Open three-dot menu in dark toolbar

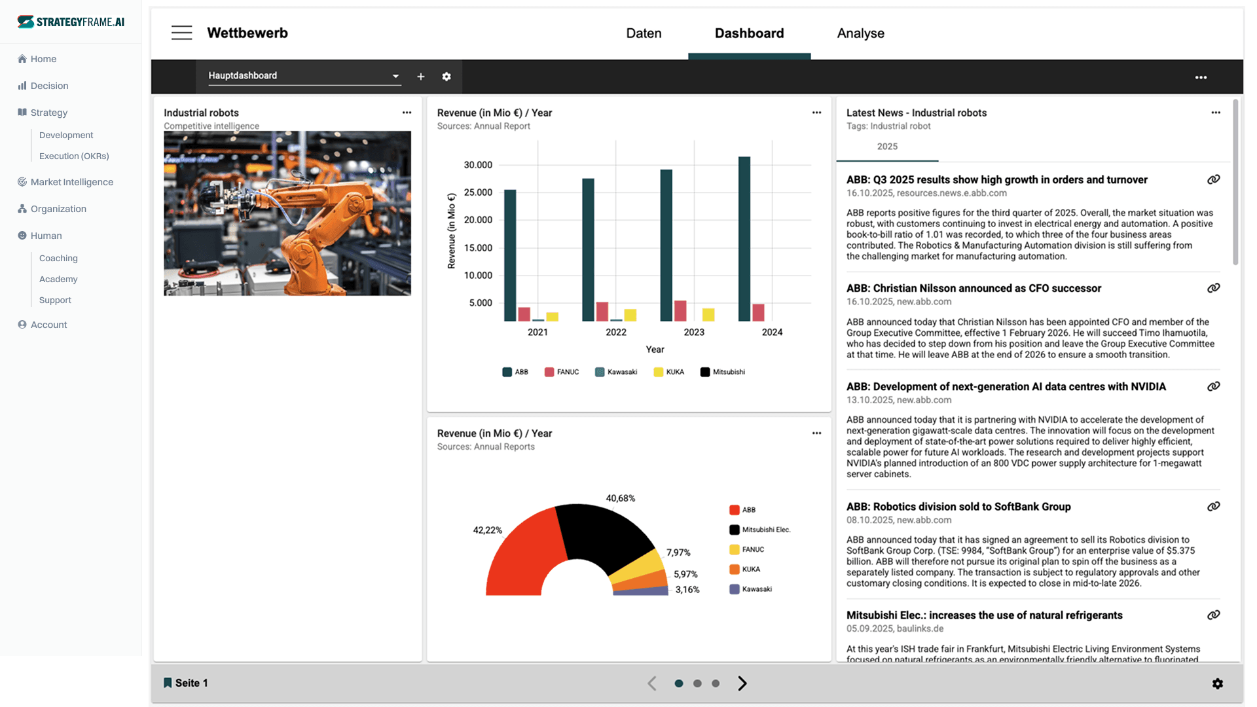point(1201,77)
